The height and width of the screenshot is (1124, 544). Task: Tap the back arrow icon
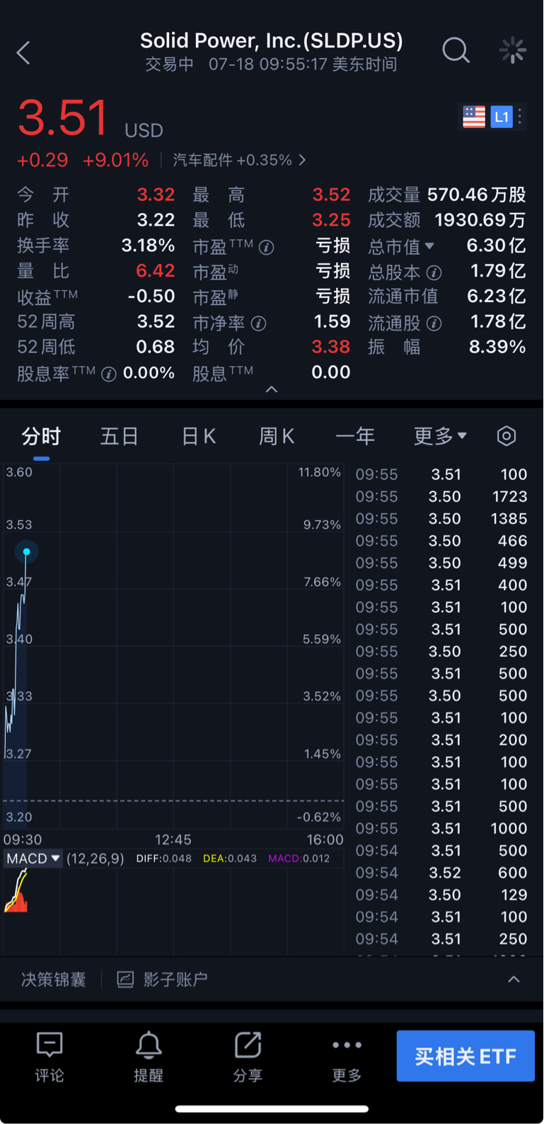23,52
